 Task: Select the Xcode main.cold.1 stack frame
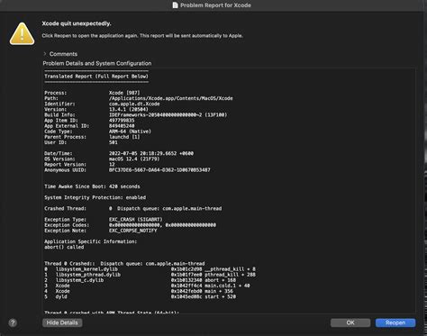click(147, 286)
